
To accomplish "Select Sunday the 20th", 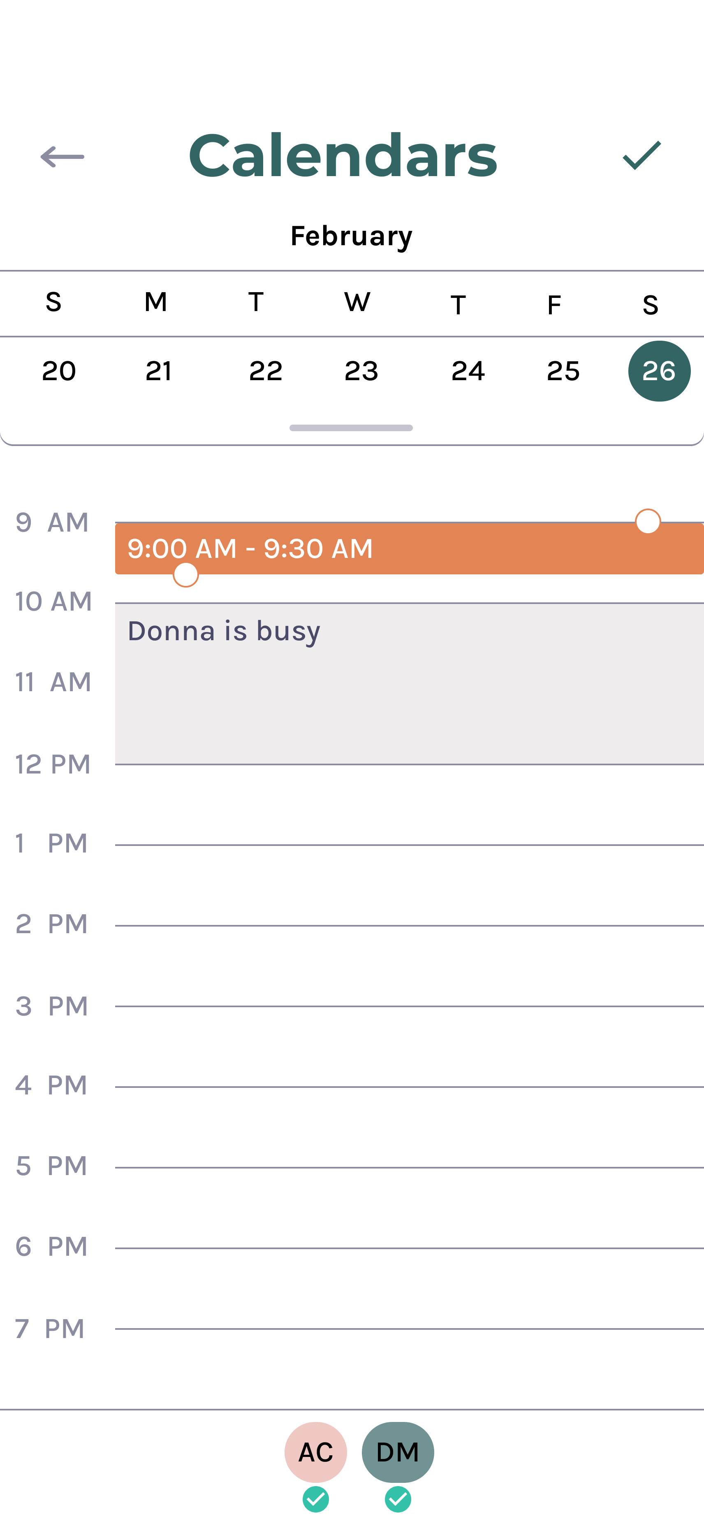I will [x=58, y=372].
